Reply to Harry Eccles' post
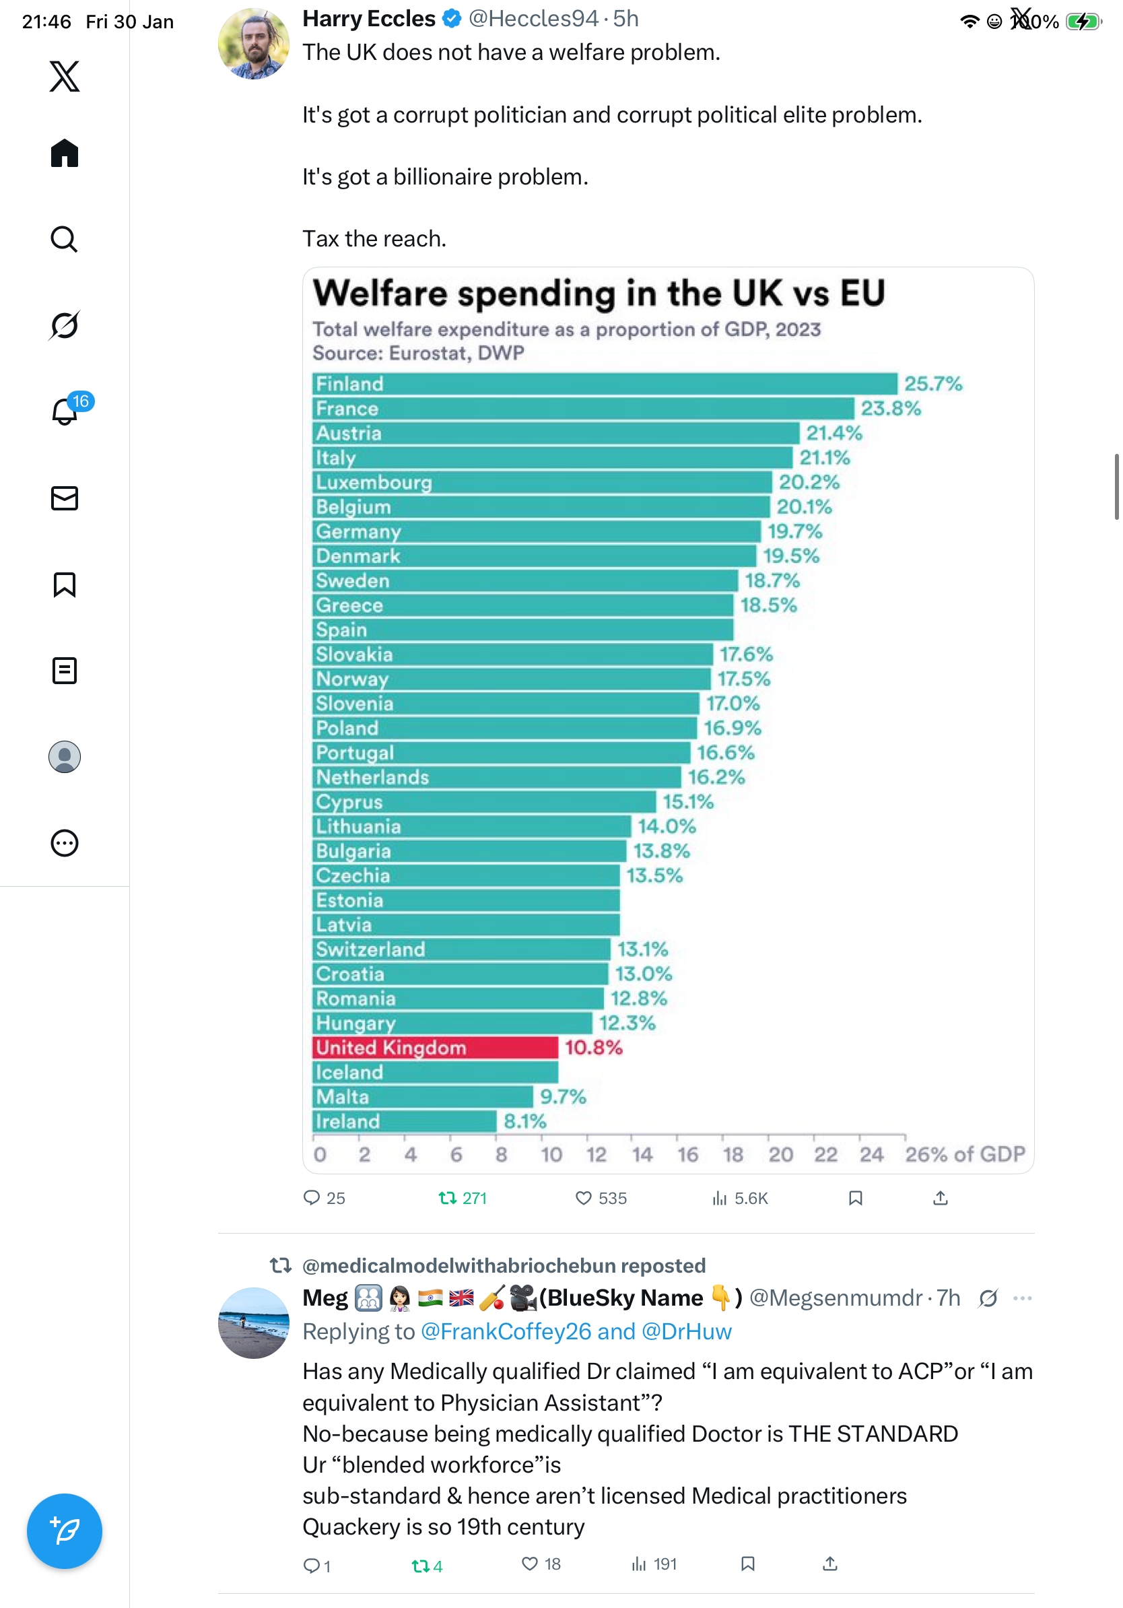Viewport: 1123px width, 1608px height. pos(312,1198)
